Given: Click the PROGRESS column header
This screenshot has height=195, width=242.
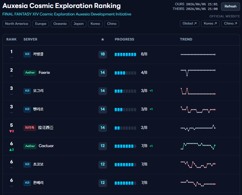Looking at the screenshot, I should click(124, 39).
